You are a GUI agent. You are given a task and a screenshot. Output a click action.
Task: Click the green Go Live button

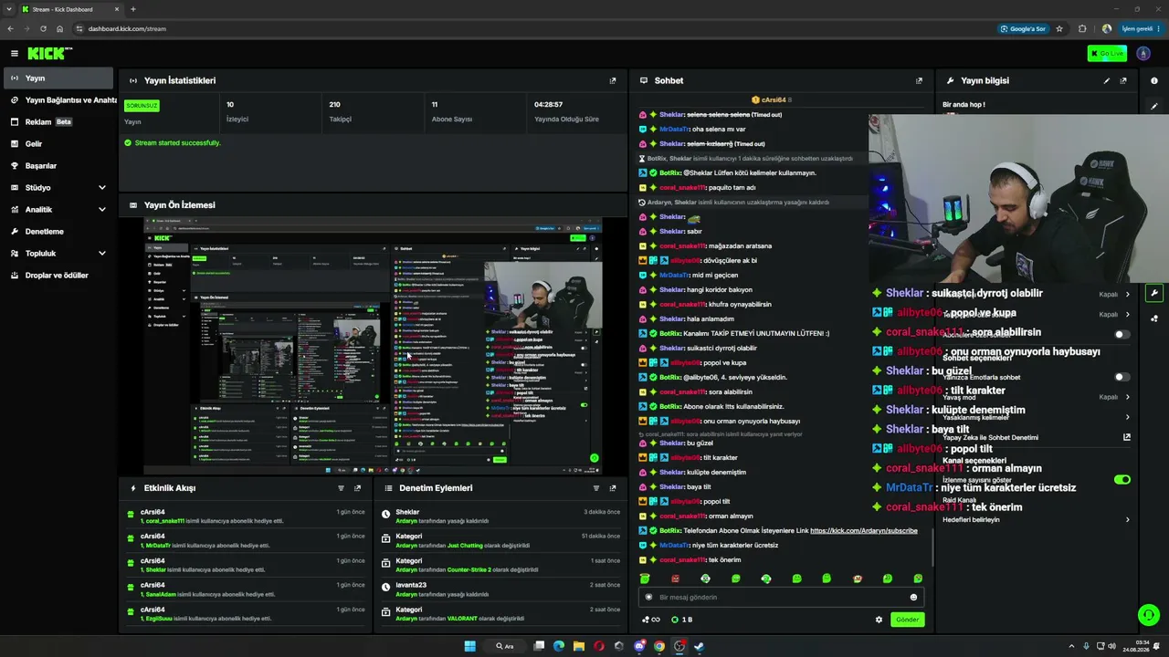[1107, 54]
